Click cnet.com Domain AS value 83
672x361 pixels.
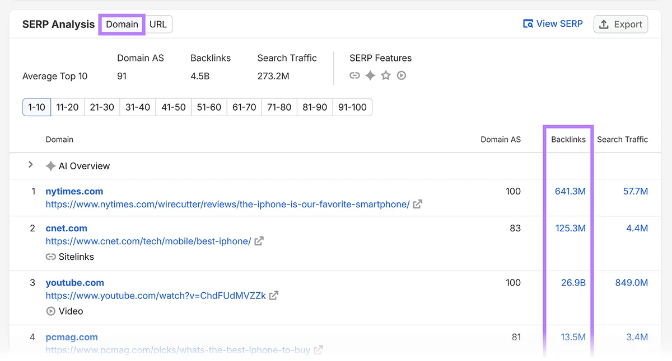pyautogui.click(x=515, y=228)
